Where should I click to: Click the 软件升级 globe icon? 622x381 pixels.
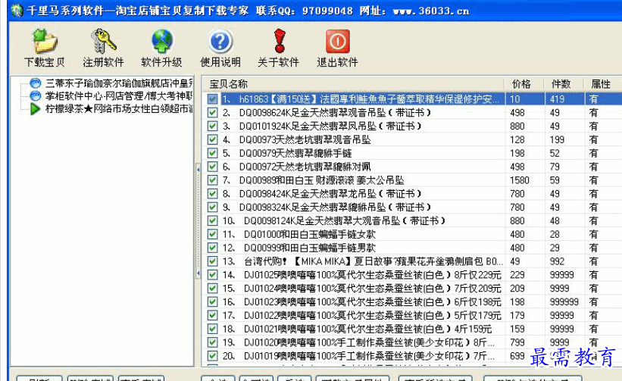coord(162,41)
